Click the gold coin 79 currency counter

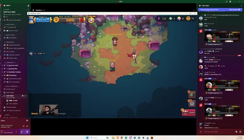click(x=190, y=19)
